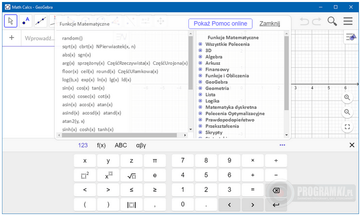Tap the pi key
Viewport: 361px width, 216px height.
click(155, 161)
